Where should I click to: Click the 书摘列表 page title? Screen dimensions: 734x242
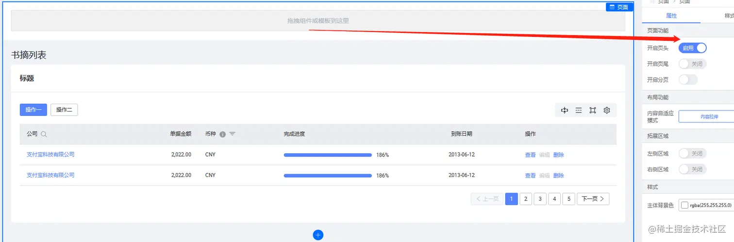(x=29, y=55)
